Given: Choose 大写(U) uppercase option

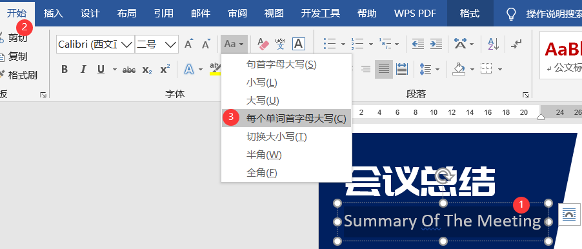Looking at the screenshot, I should click(286, 100).
